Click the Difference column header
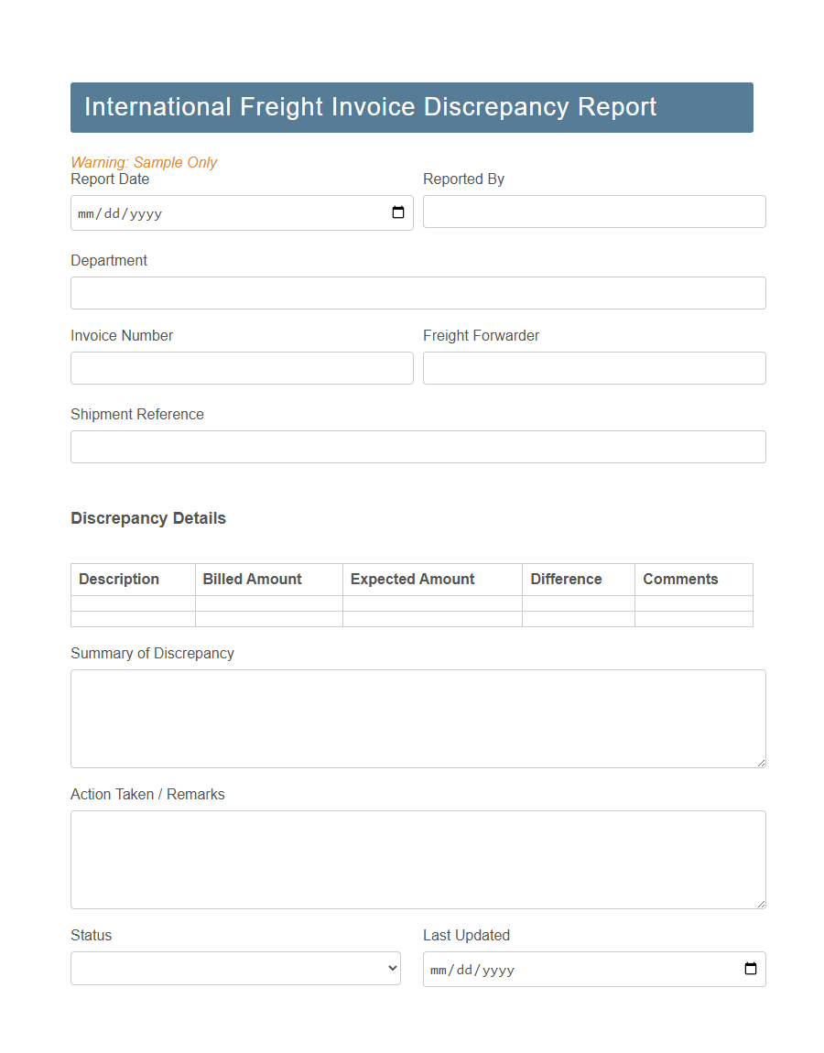824x1053 pixels. coord(566,579)
